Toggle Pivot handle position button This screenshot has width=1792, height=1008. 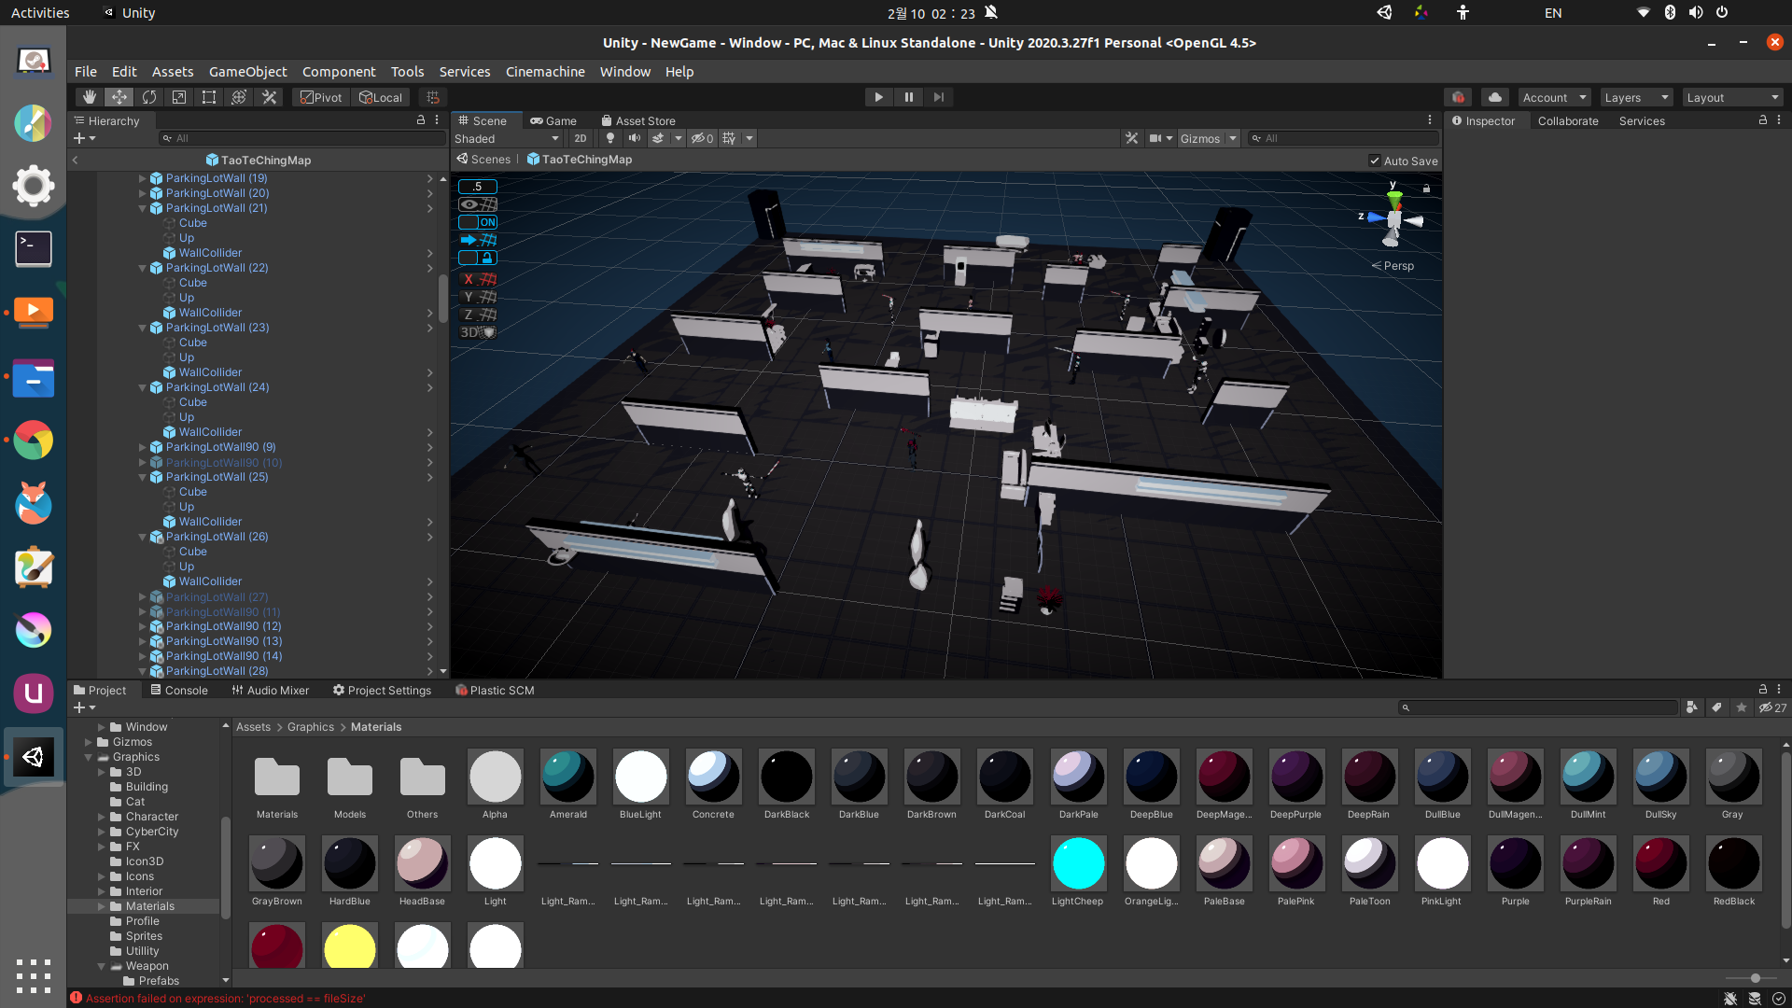coord(321,97)
